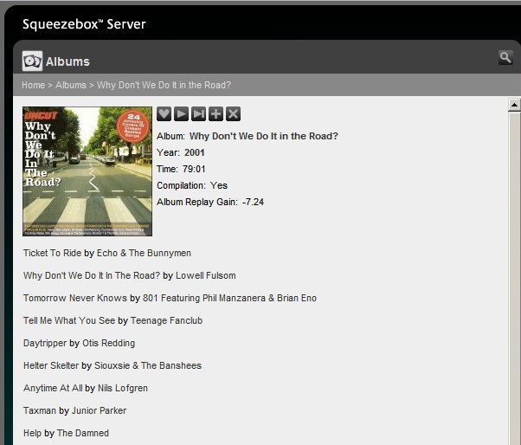Image resolution: width=521 pixels, height=445 pixels.
Task: Open artist Echo & The Bunnymen
Action: (x=143, y=254)
